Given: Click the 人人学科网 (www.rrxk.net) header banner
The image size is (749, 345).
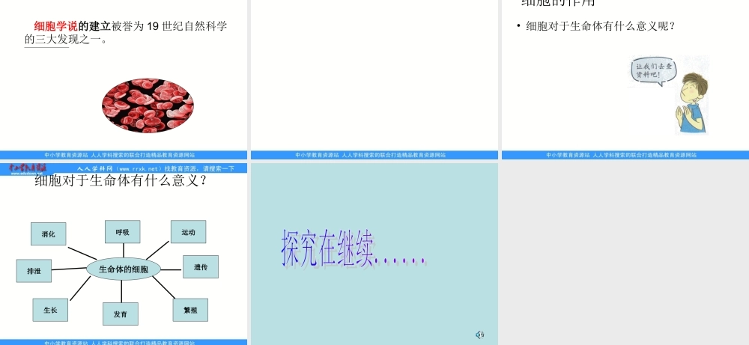Looking at the screenshot, I should [156, 168].
